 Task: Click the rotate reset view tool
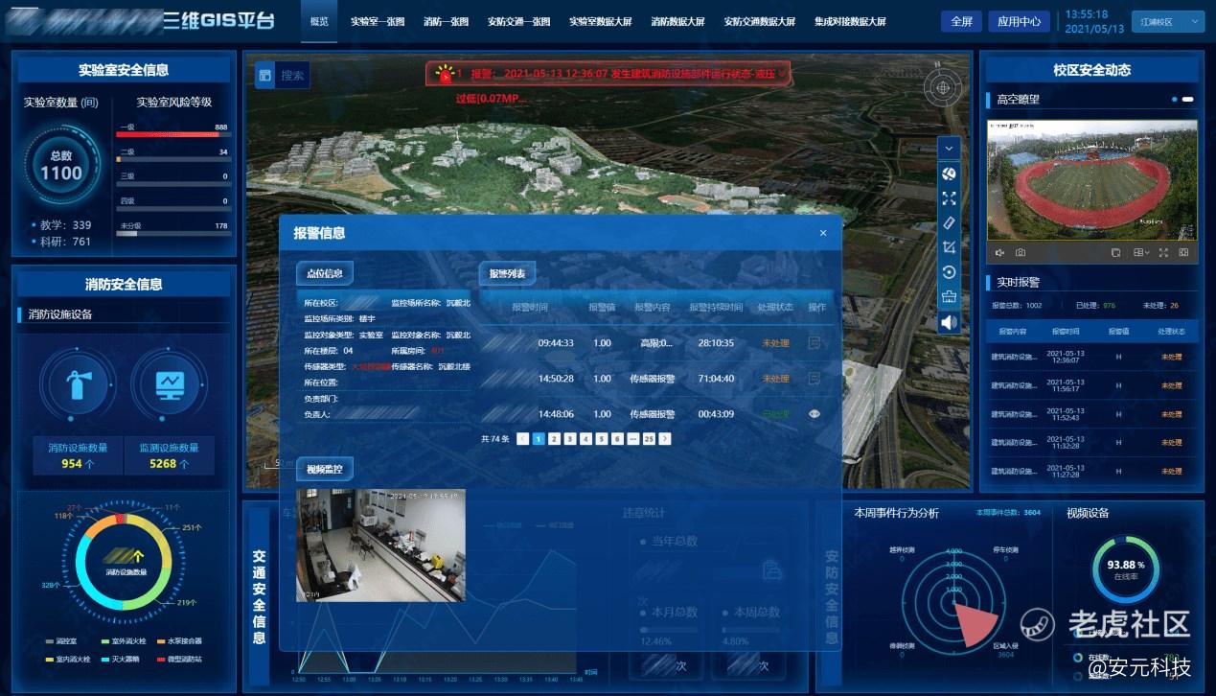[x=949, y=272]
